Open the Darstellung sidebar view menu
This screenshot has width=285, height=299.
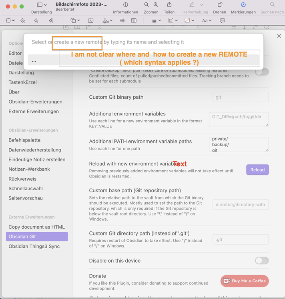pos(42,5)
